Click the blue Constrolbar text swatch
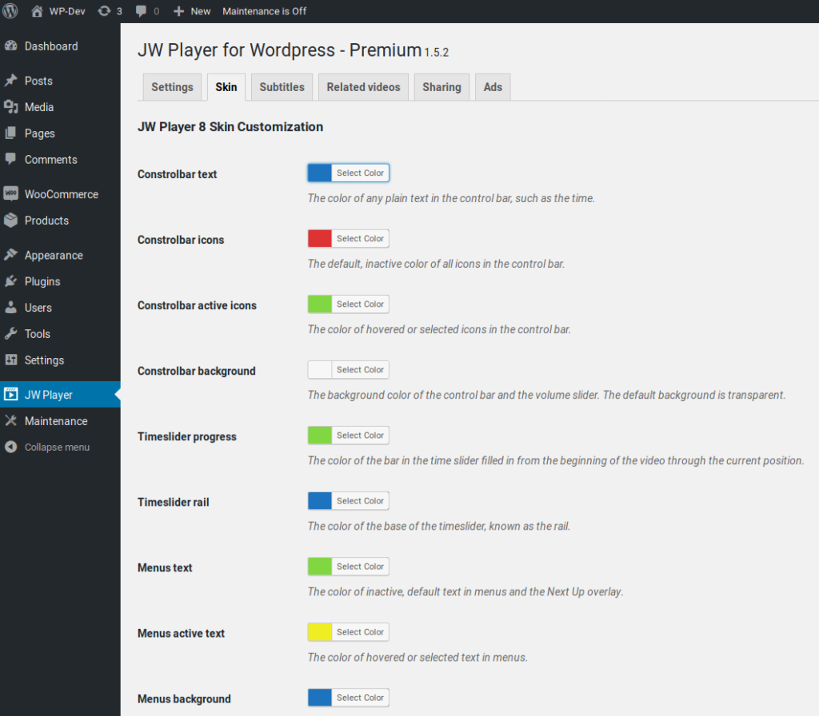Image resolution: width=819 pixels, height=716 pixels. (x=320, y=173)
